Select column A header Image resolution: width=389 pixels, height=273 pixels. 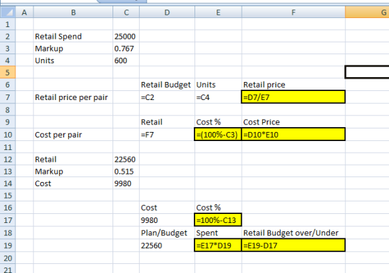(24, 13)
